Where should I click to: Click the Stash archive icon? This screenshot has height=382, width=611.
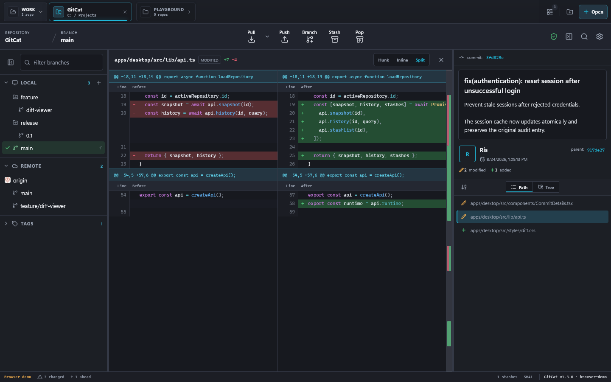coord(335,39)
